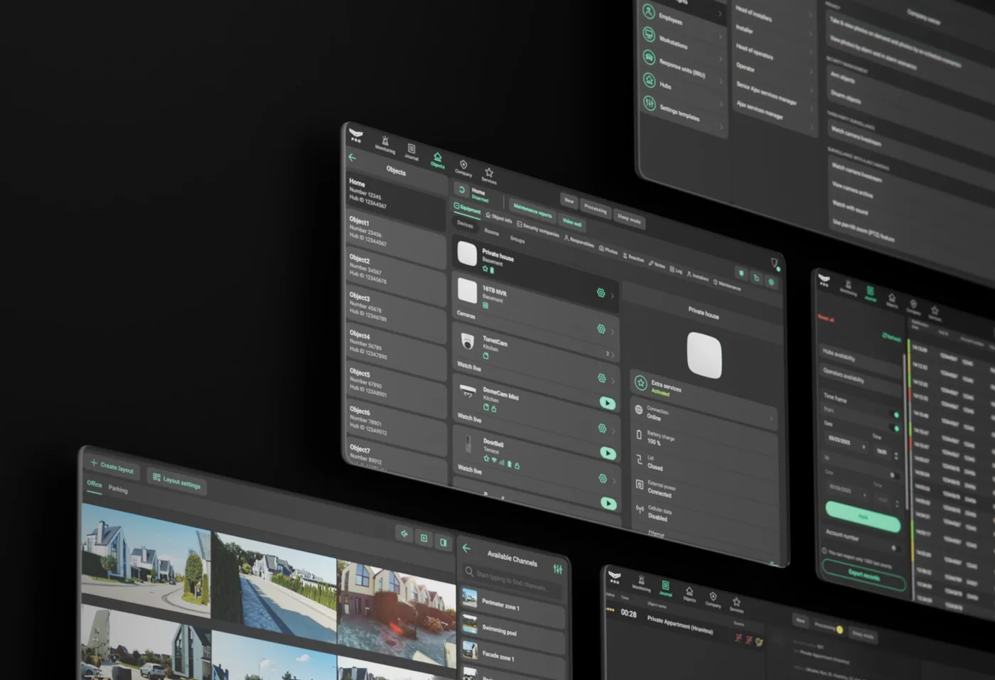
Task: Click the Extra services star icon
Action: (640, 383)
